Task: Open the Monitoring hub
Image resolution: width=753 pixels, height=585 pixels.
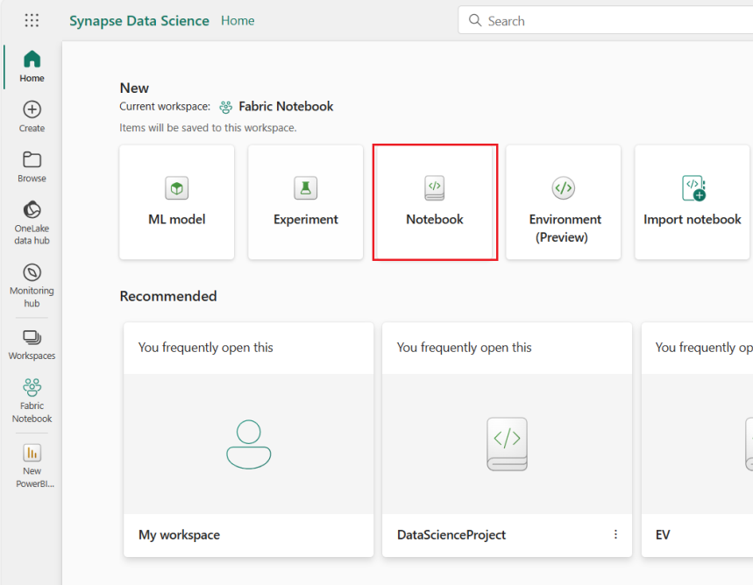Action: (x=32, y=285)
